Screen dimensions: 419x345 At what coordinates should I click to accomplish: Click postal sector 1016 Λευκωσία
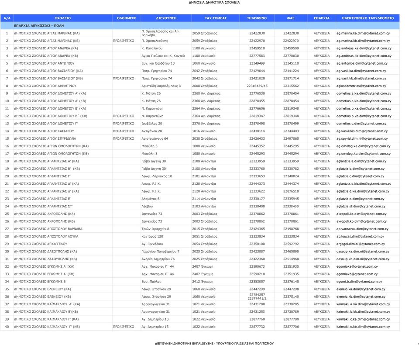click(x=204, y=131)
